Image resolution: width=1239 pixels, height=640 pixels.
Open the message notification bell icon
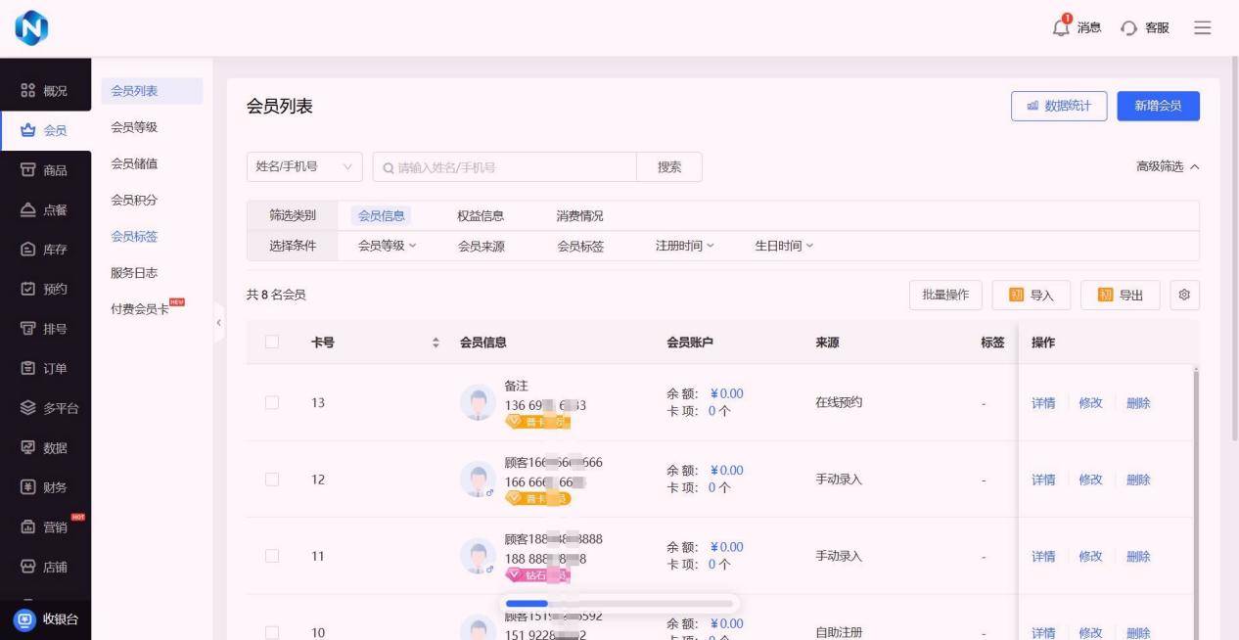click(1062, 27)
